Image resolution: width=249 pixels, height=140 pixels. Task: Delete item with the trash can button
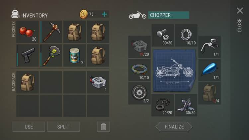click(103, 127)
